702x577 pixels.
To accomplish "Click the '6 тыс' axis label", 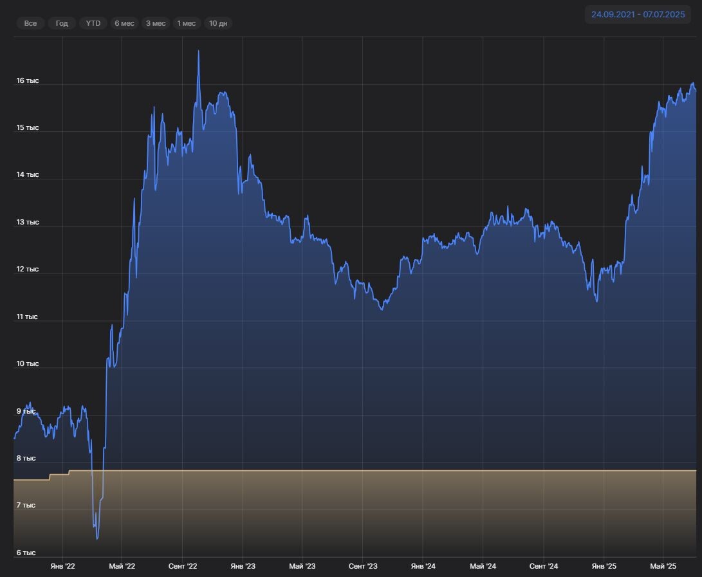I will click(x=26, y=553).
